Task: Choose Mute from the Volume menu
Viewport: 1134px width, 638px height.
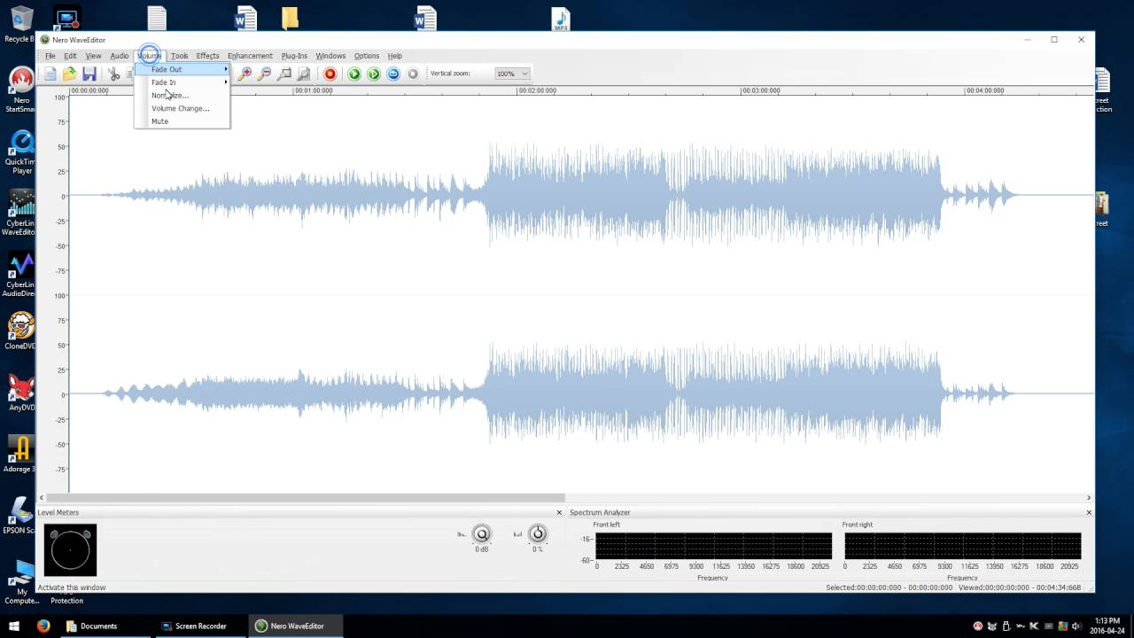Action: [183, 121]
